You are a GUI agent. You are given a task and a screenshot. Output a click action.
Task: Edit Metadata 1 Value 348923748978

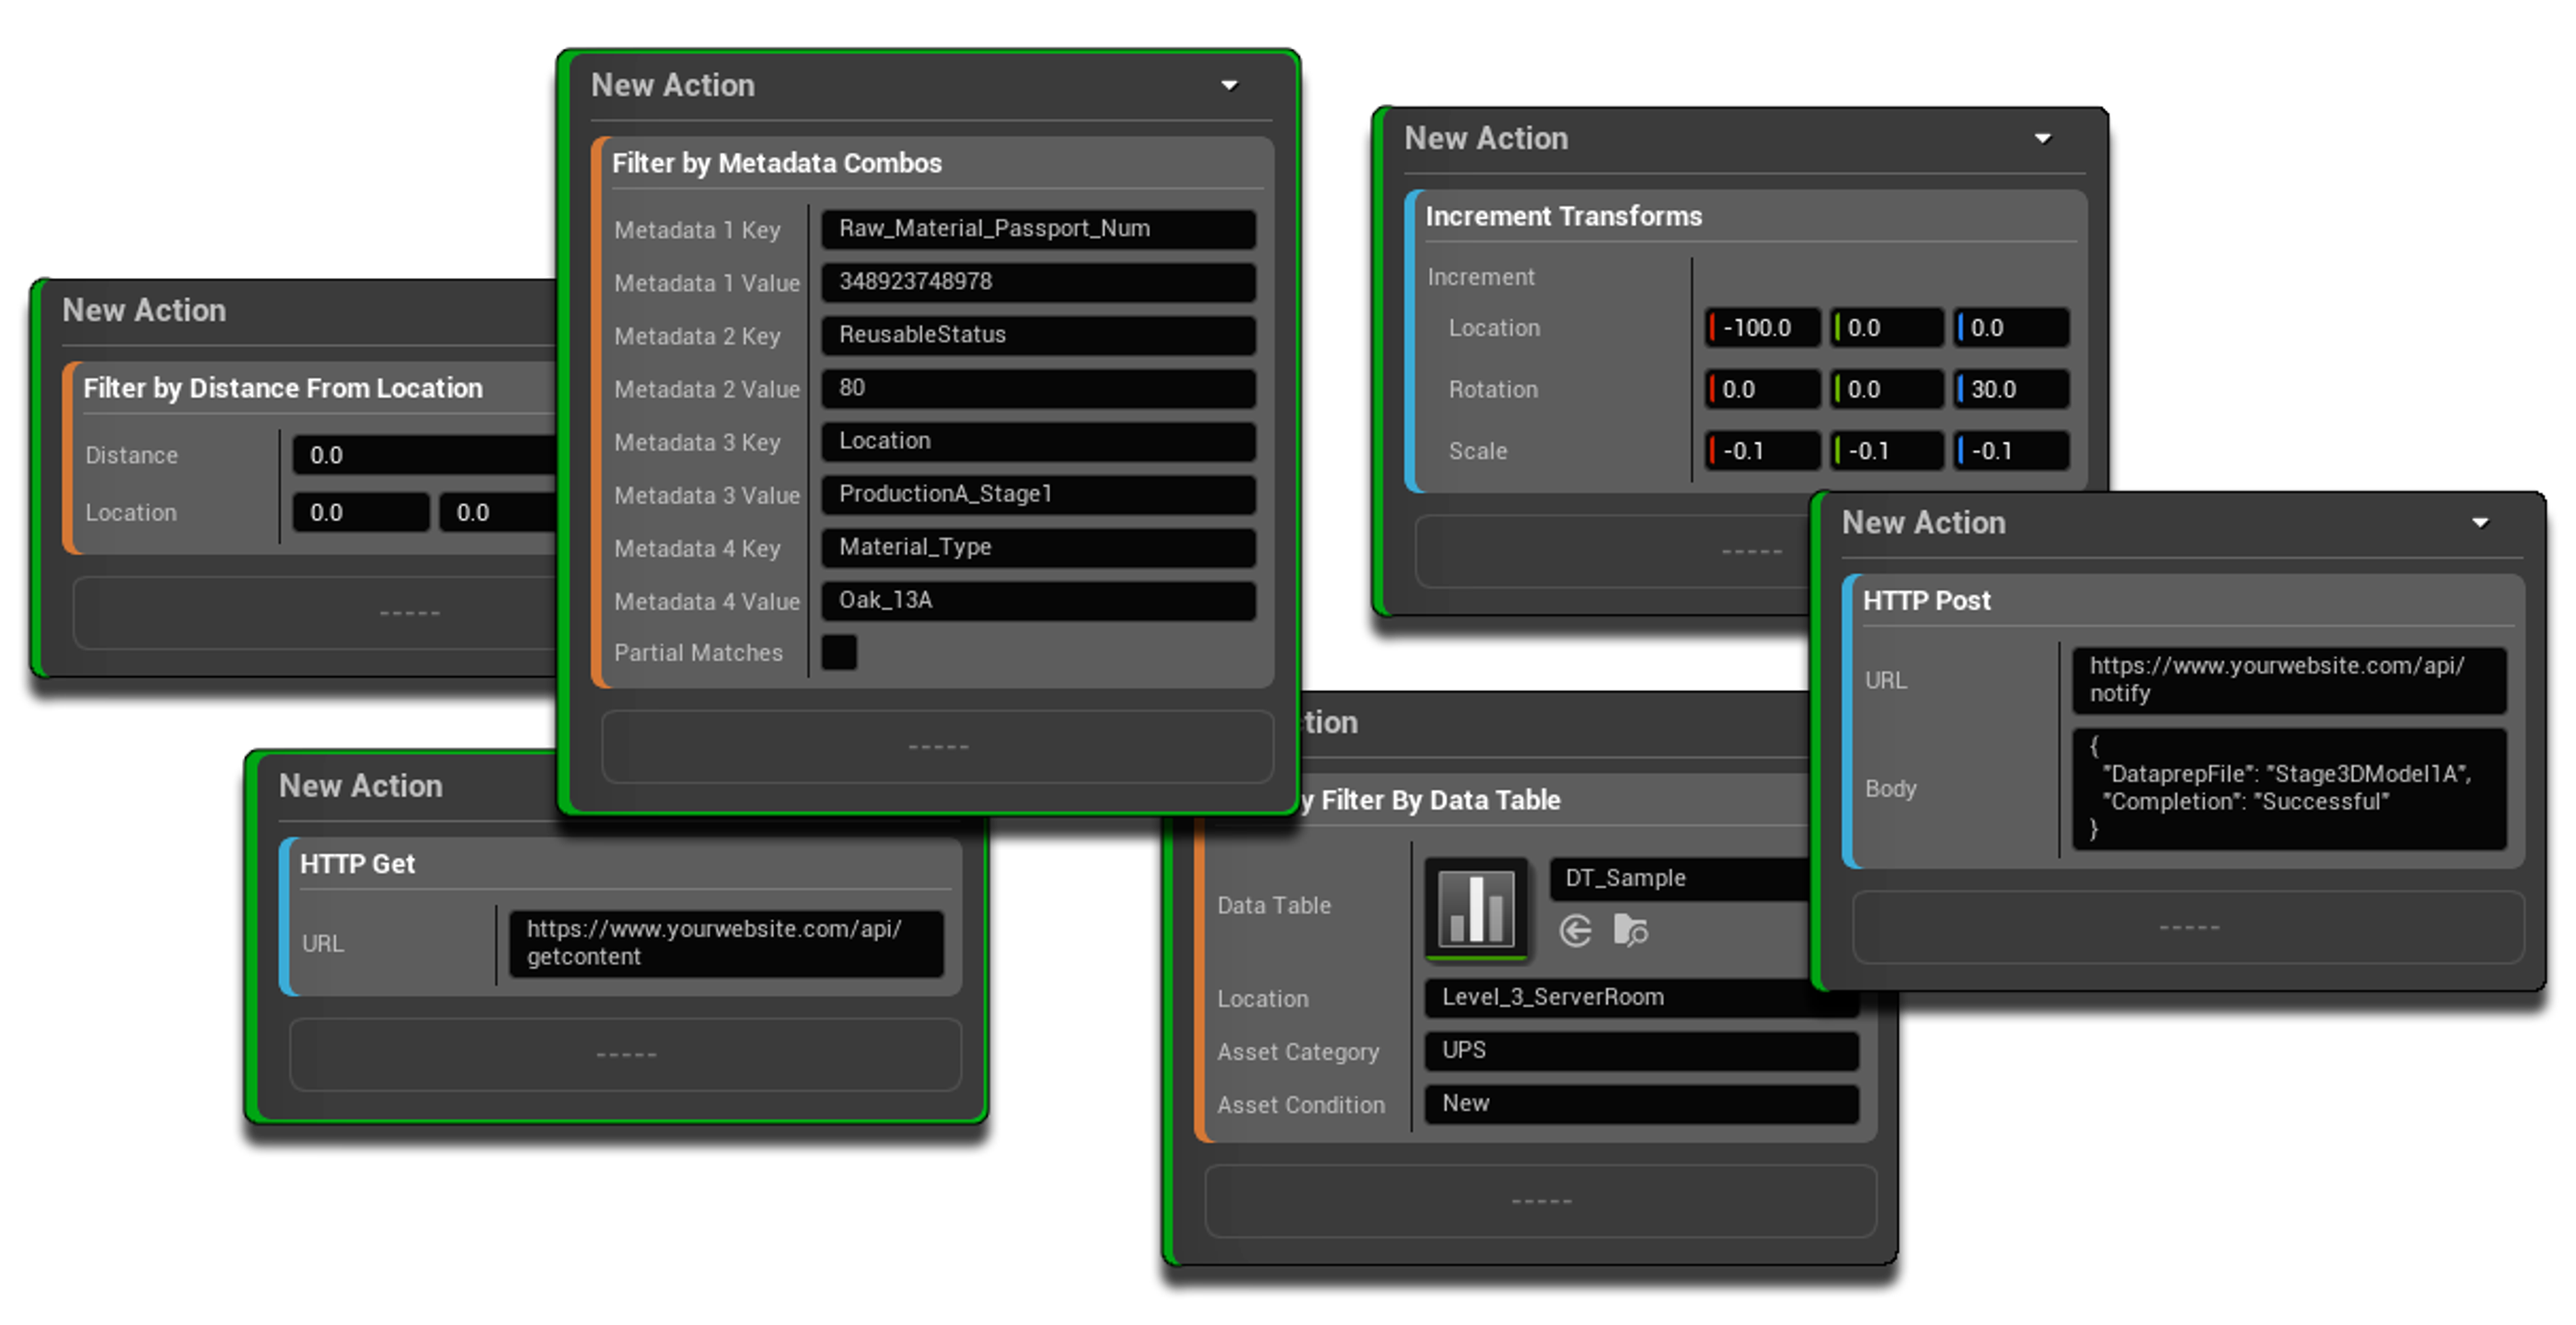(1038, 282)
